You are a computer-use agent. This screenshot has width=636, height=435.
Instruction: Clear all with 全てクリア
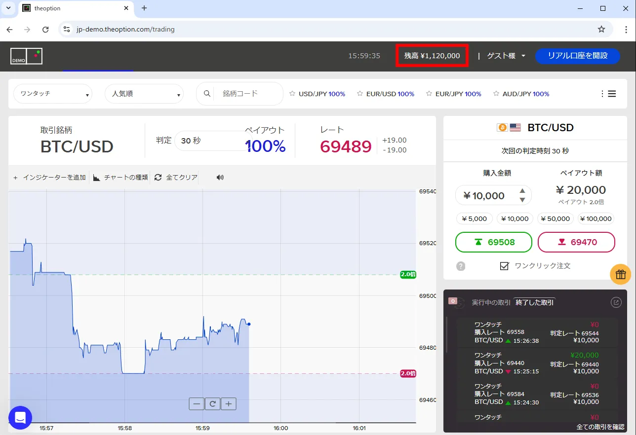[x=176, y=178]
